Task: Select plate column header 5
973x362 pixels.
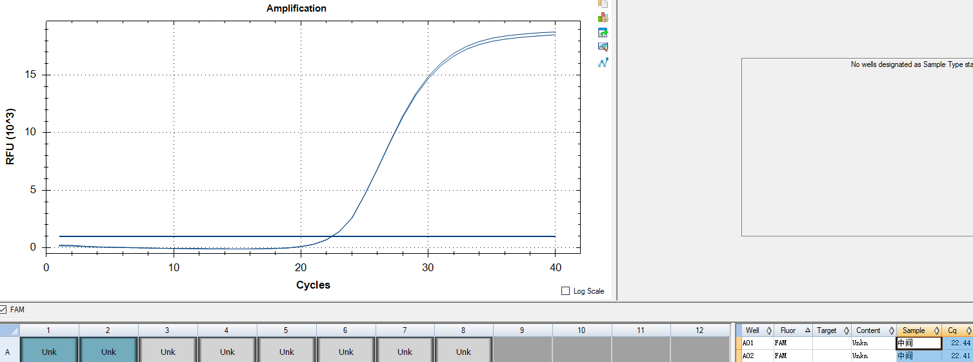Action: coord(286,330)
